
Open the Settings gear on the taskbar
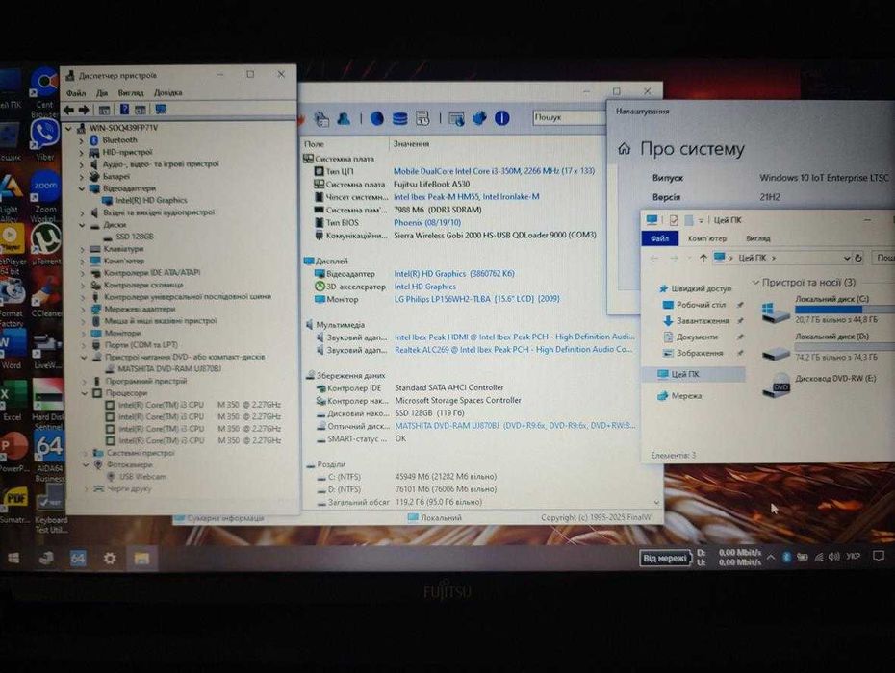pyautogui.click(x=110, y=558)
